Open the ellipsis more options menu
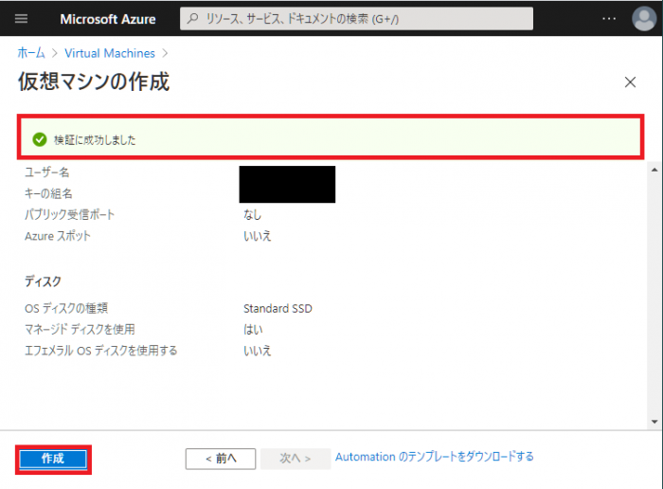The image size is (663, 489). pyautogui.click(x=609, y=19)
